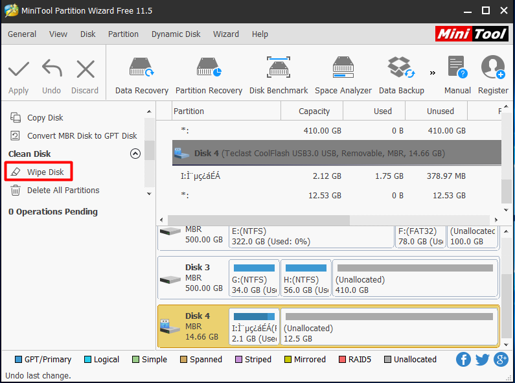This screenshot has height=383, width=515.
Task: Open the Partition menu
Action: [123, 34]
